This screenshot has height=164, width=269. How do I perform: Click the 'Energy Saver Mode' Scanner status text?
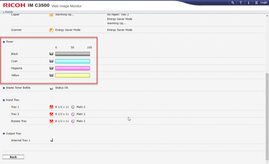point(68,30)
